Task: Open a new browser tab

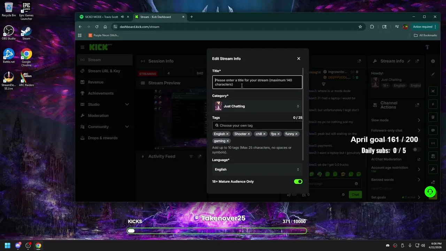Action: tap(191, 17)
